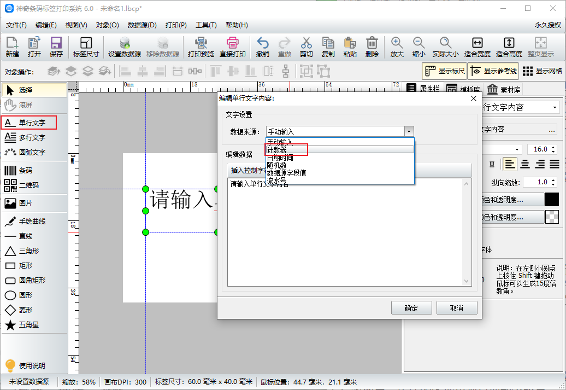Viewport: 566px width, 390px height.
Task: Collapse the 数据来源 dropdown arrow
Action: [408, 131]
